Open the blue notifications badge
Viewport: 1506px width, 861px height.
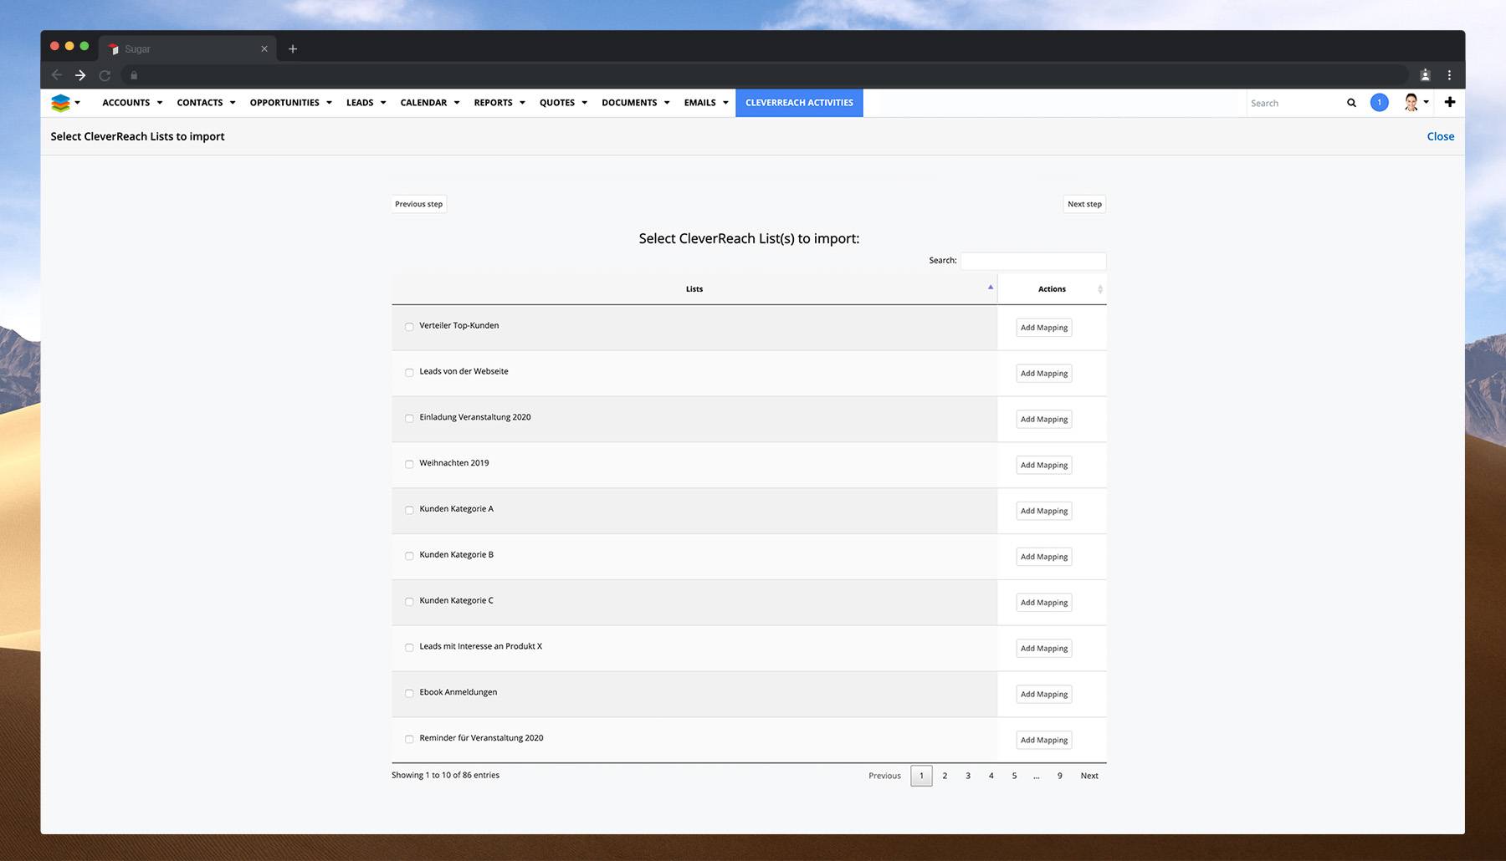tap(1379, 103)
